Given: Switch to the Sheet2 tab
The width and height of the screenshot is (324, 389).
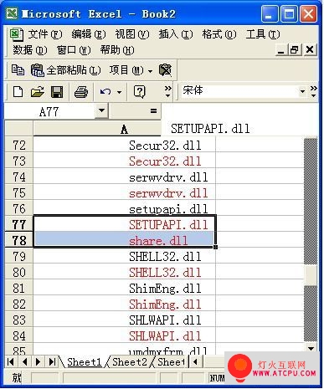Looking at the screenshot, I should click(x=129, y=362).
